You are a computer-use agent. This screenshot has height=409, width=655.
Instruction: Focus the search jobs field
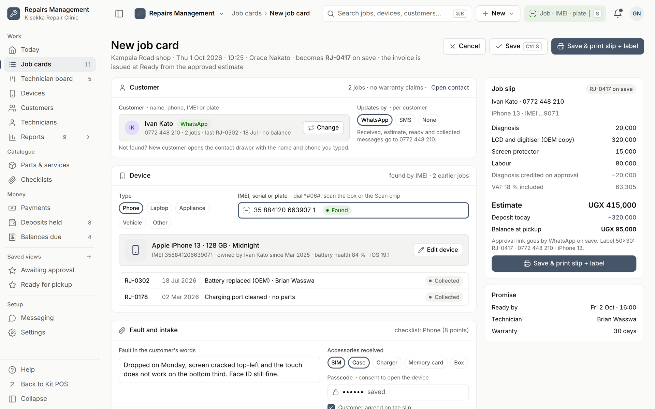[397, 14]
